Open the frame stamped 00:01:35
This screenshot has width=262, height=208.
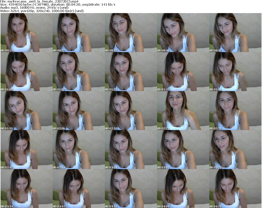coord(183,72)
